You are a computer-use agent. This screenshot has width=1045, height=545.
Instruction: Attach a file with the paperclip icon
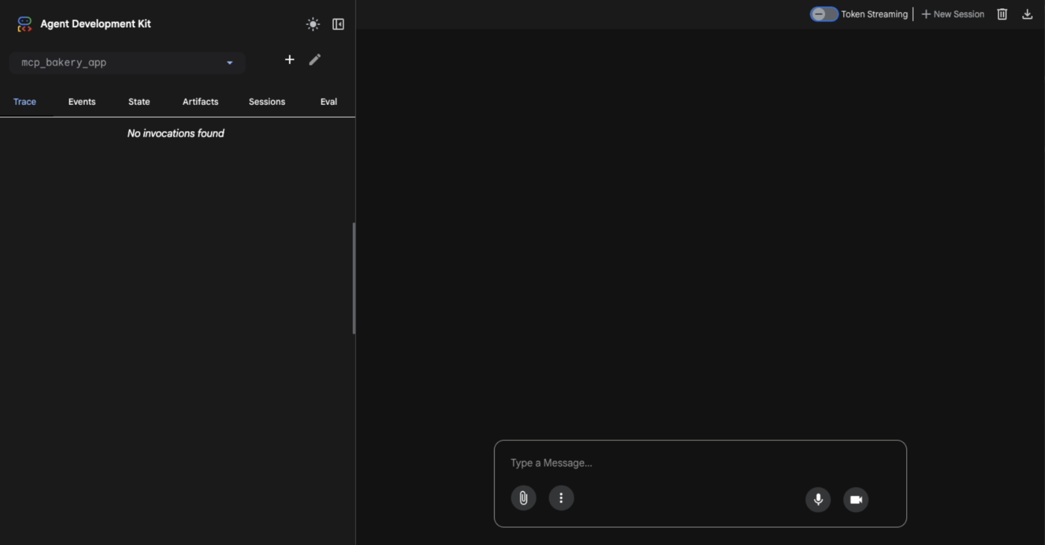pos(523,498)
